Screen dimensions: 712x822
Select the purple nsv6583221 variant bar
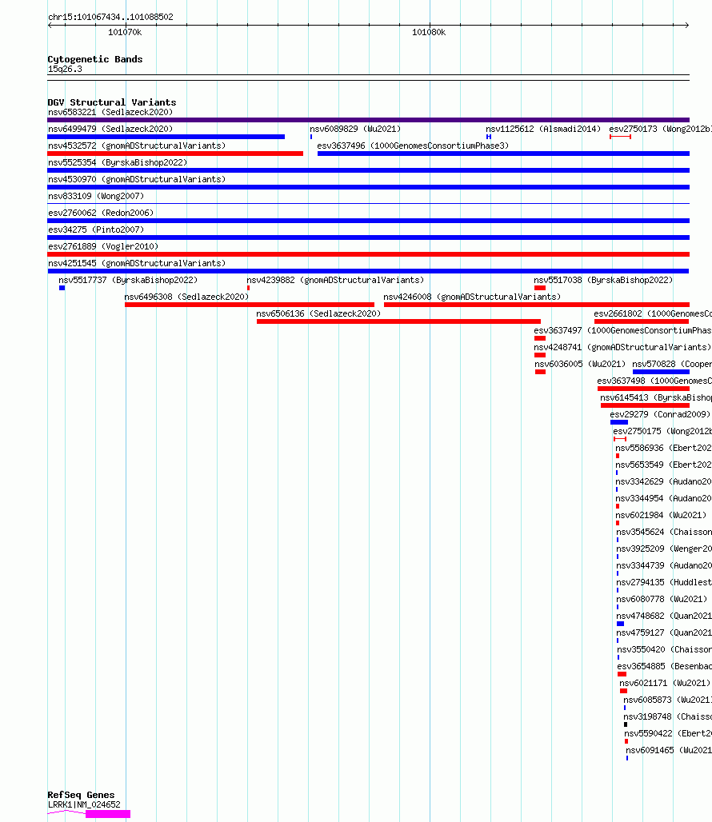(x=368, y=120)
